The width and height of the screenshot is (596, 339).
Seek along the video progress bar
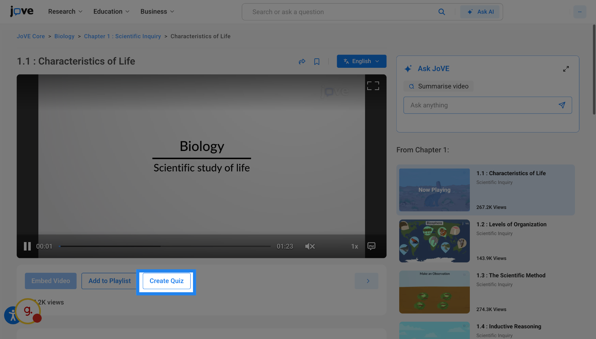point(165,246)
